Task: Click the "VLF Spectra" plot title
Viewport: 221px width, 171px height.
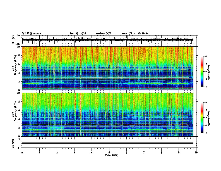Action: click(x=32, y=34)
